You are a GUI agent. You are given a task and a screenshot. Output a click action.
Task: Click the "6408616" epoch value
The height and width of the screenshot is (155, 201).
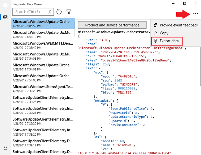point(126,76)
